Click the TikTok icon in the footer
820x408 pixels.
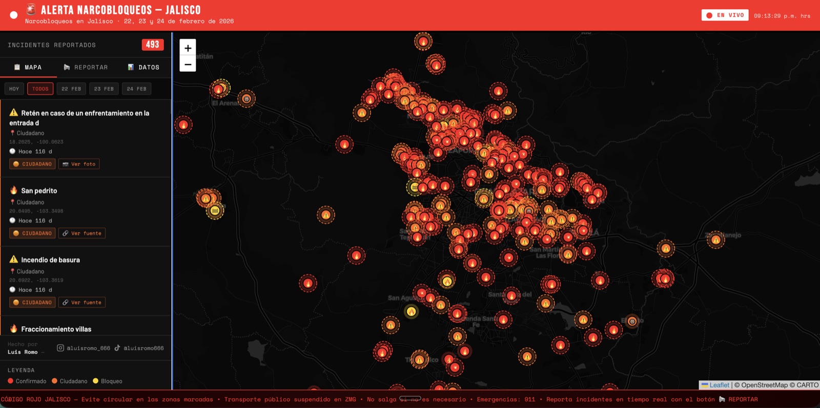[117, 348]
